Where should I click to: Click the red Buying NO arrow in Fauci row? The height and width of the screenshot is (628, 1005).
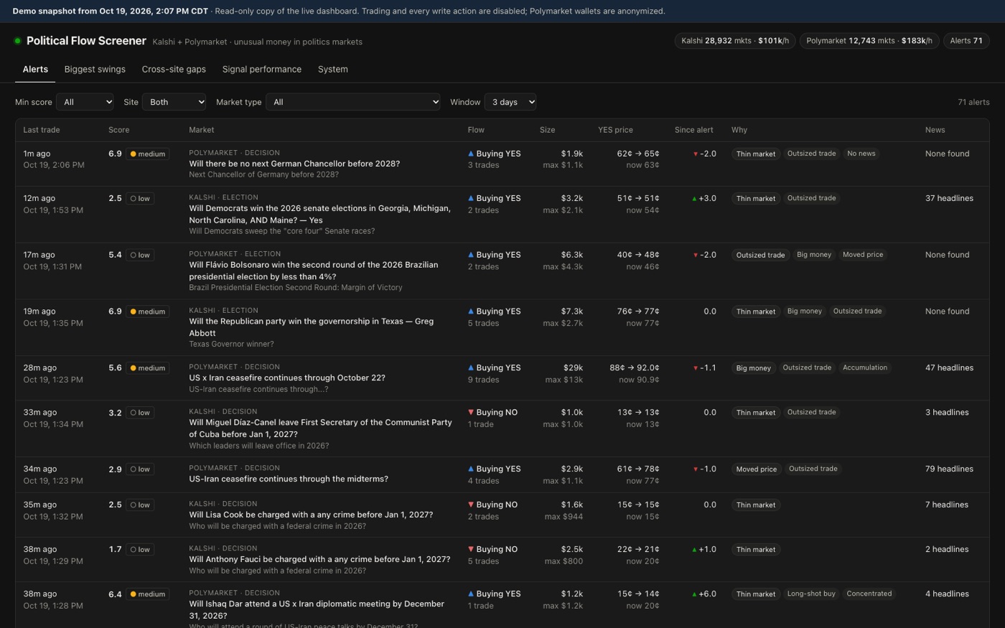471,549
